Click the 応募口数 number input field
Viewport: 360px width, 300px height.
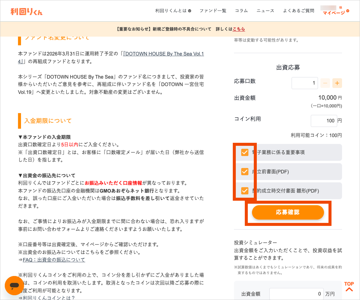pos(304,83)
